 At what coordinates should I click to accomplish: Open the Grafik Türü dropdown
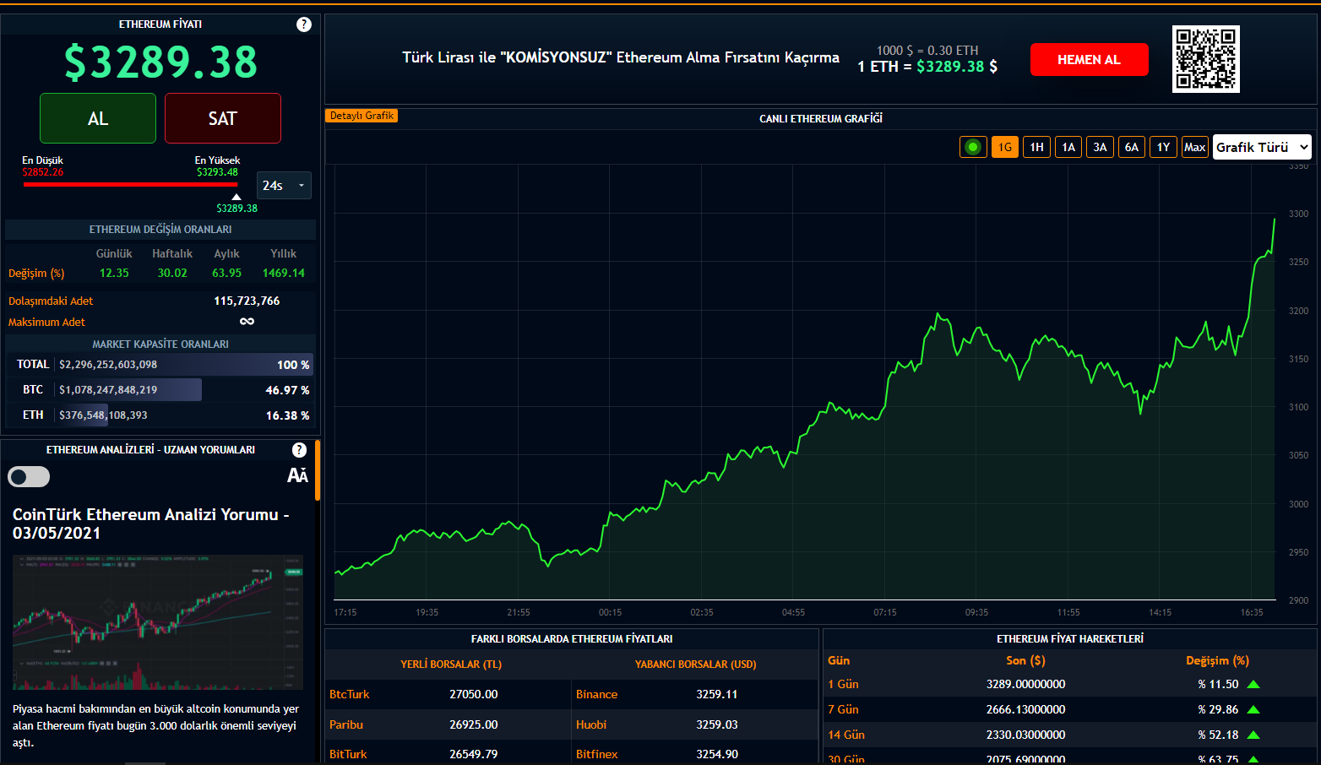point(1262,147)
